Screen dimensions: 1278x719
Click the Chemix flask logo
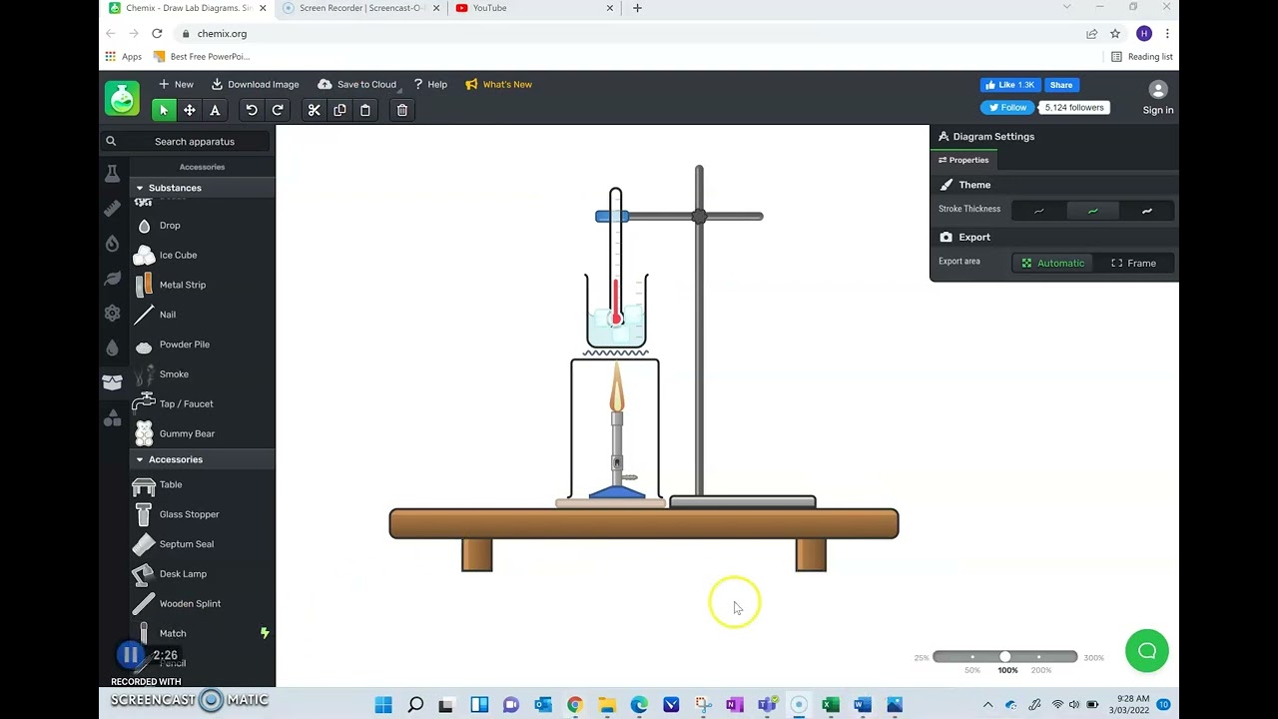123,98
